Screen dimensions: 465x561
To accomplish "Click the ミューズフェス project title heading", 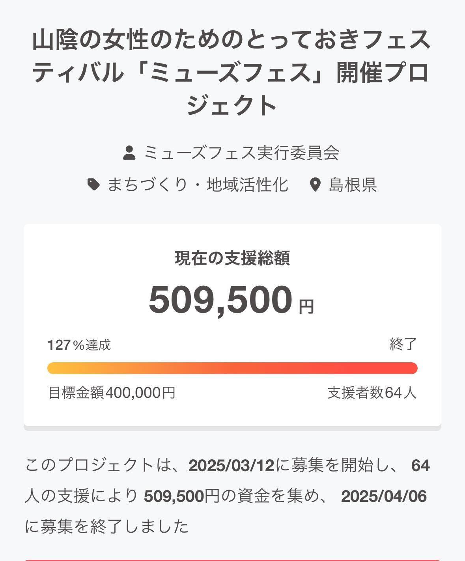I will pos(232,73).
